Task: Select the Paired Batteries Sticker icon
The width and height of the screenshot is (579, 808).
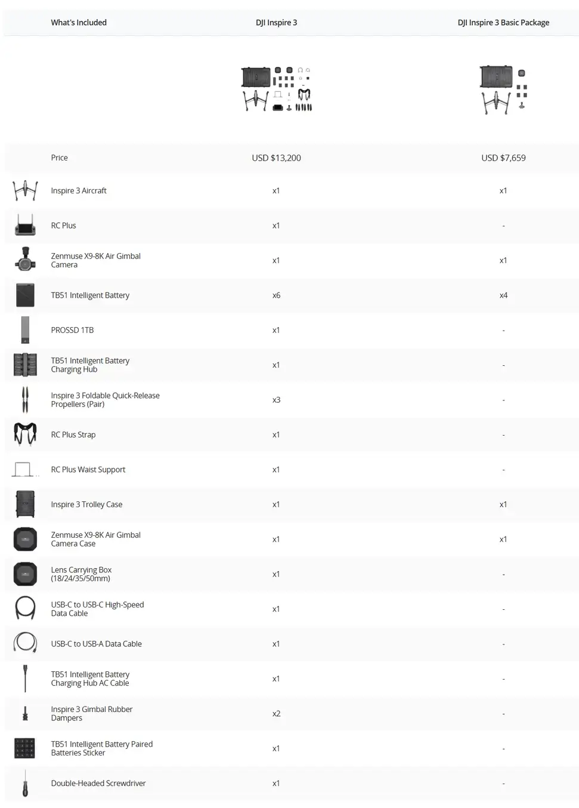Action: [25, 748]
